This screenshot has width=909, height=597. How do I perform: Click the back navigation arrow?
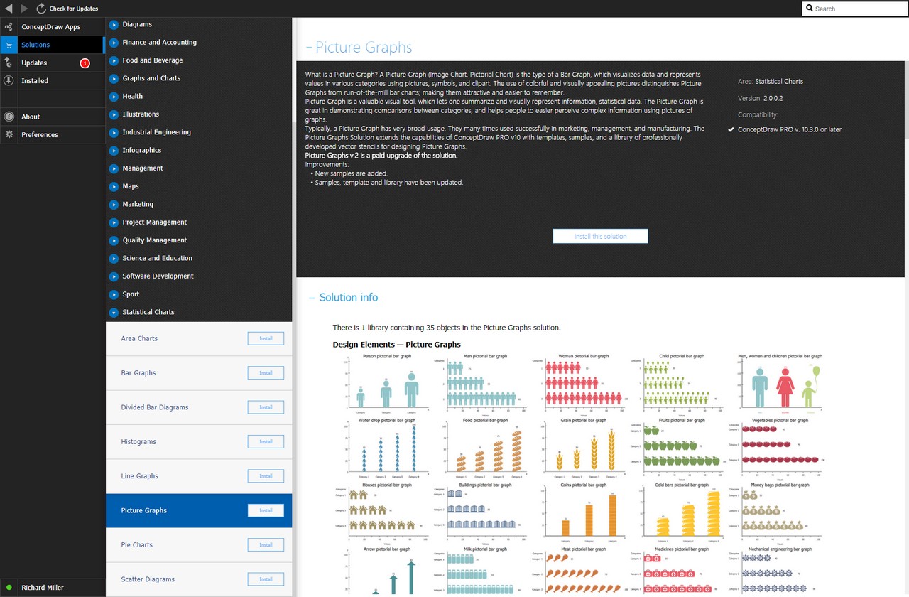9,9
